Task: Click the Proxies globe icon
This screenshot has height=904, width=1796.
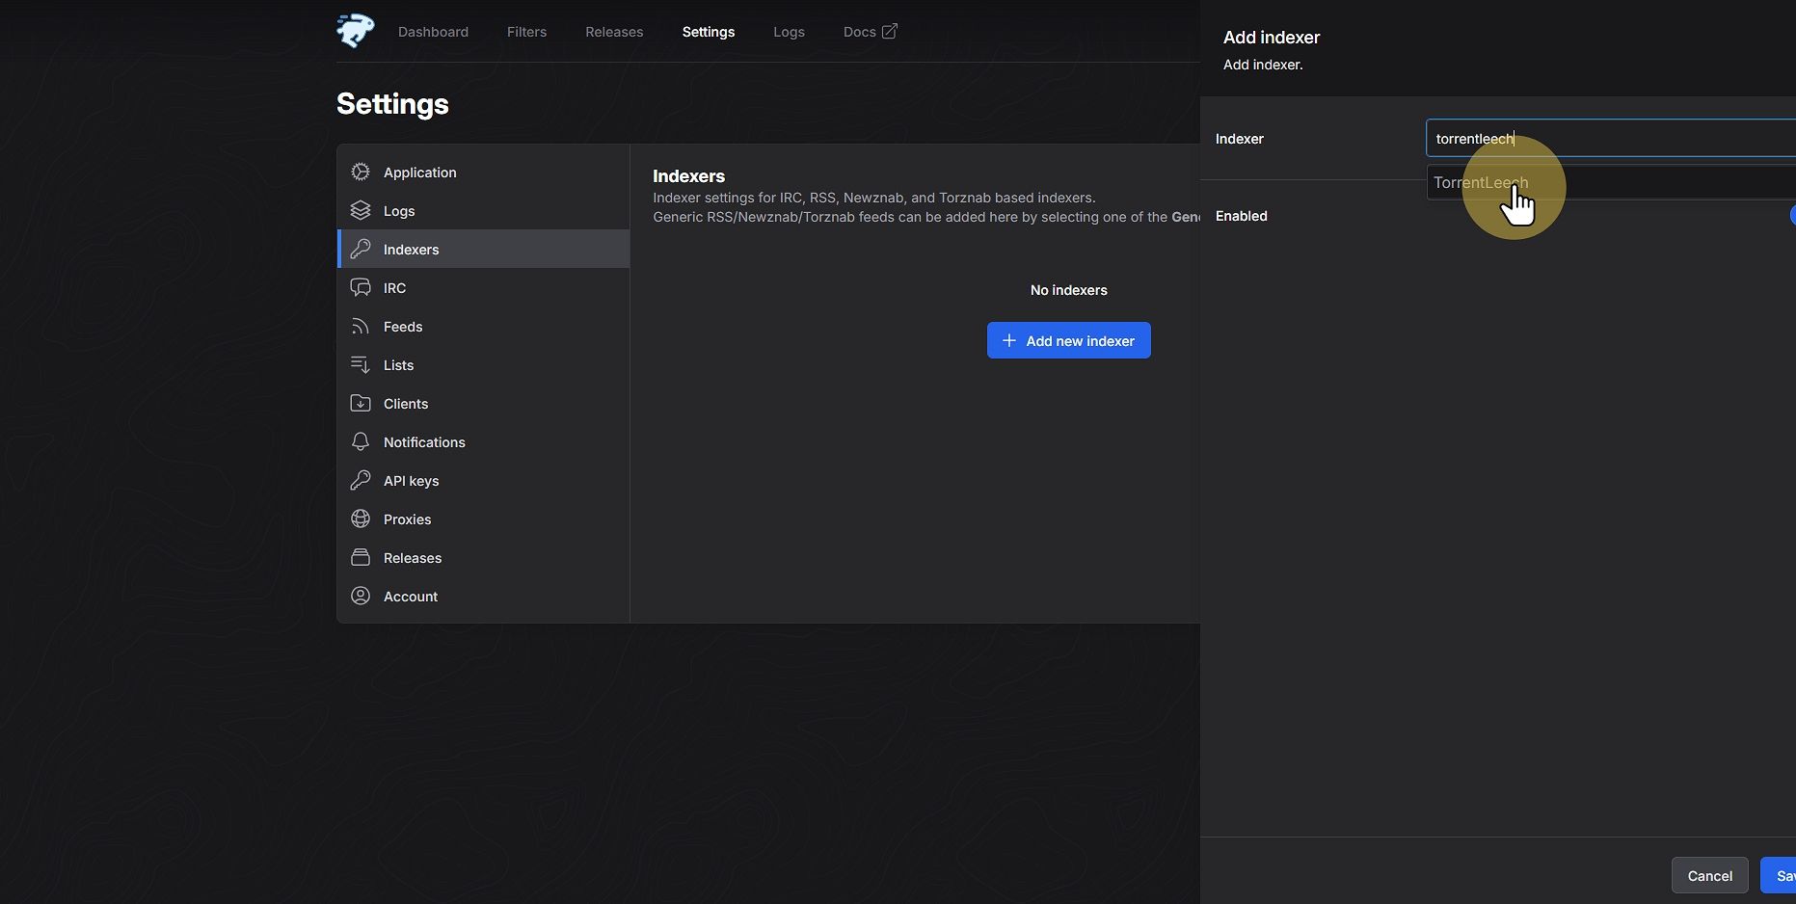Action: [x=361, y=518]
